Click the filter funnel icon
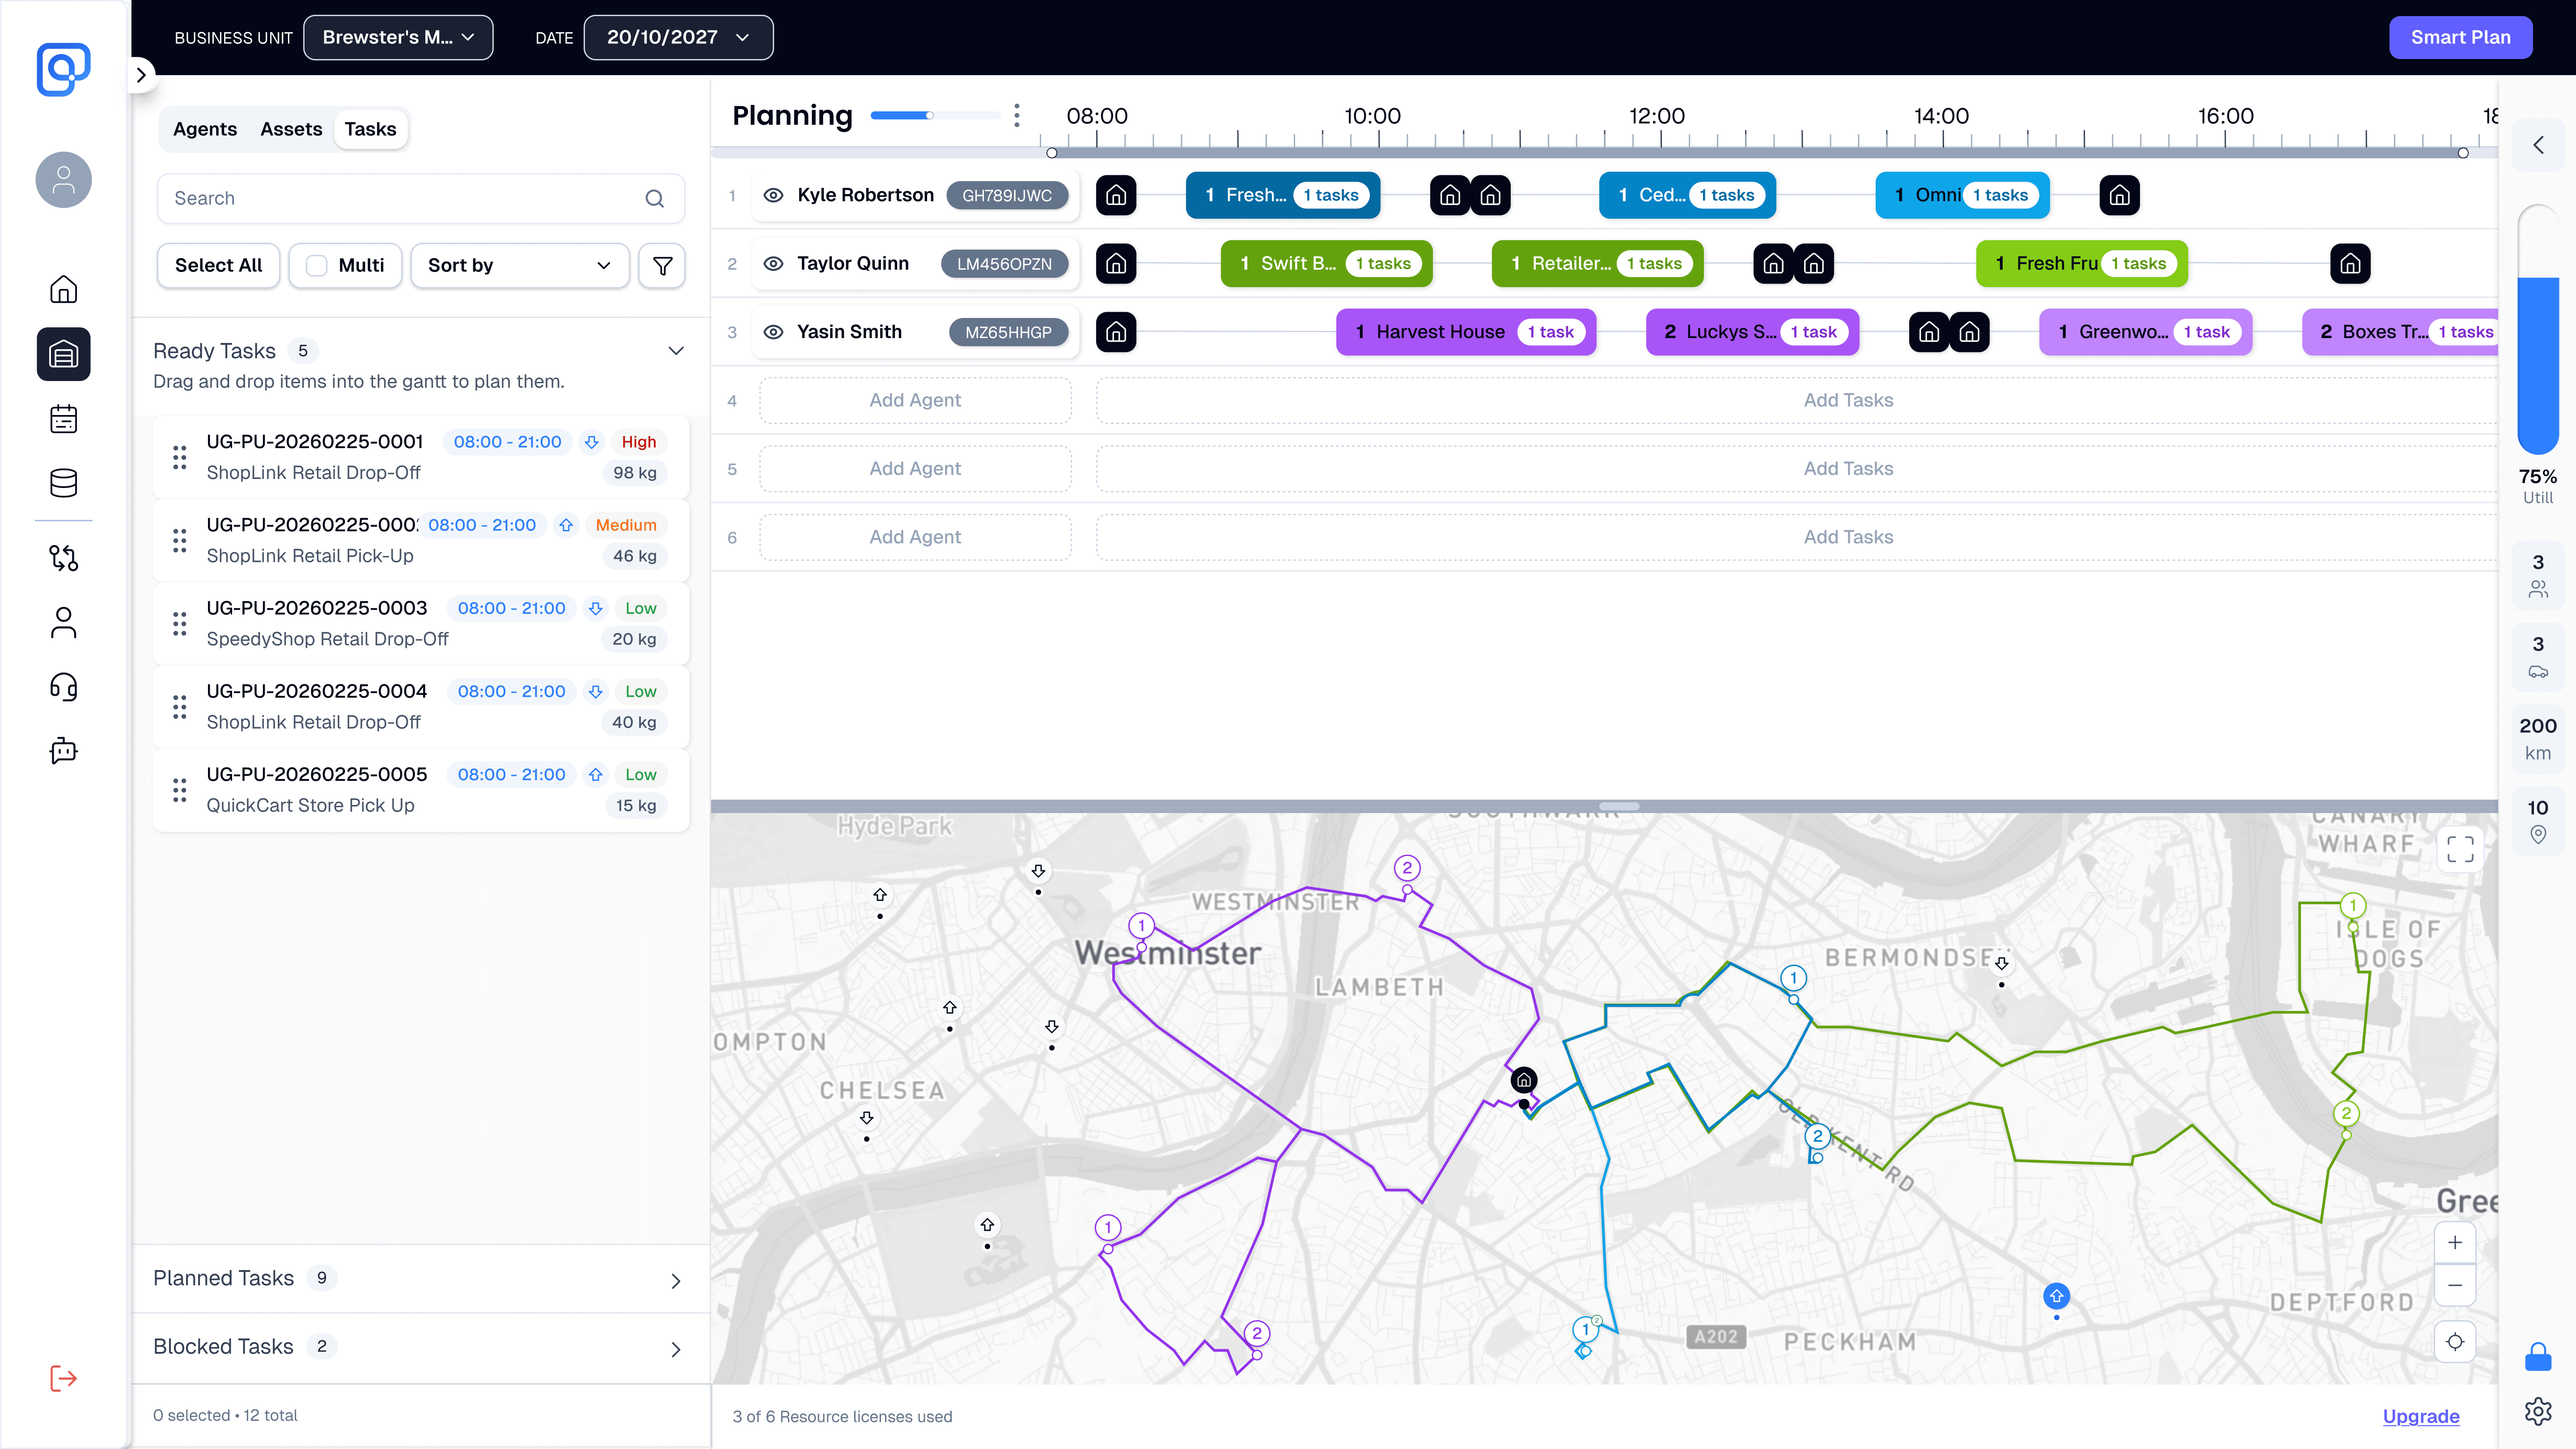 pyautogui.click(x=662, y=265)
